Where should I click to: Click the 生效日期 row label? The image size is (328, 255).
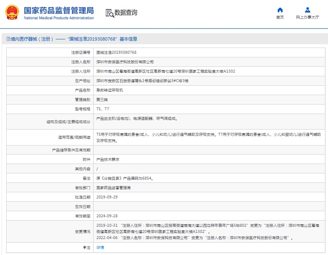tap(83, 207)
